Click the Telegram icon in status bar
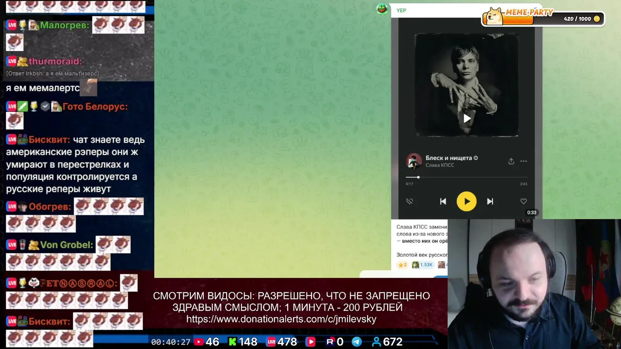This screenshot has height=349, width=621. click(357, 342)
